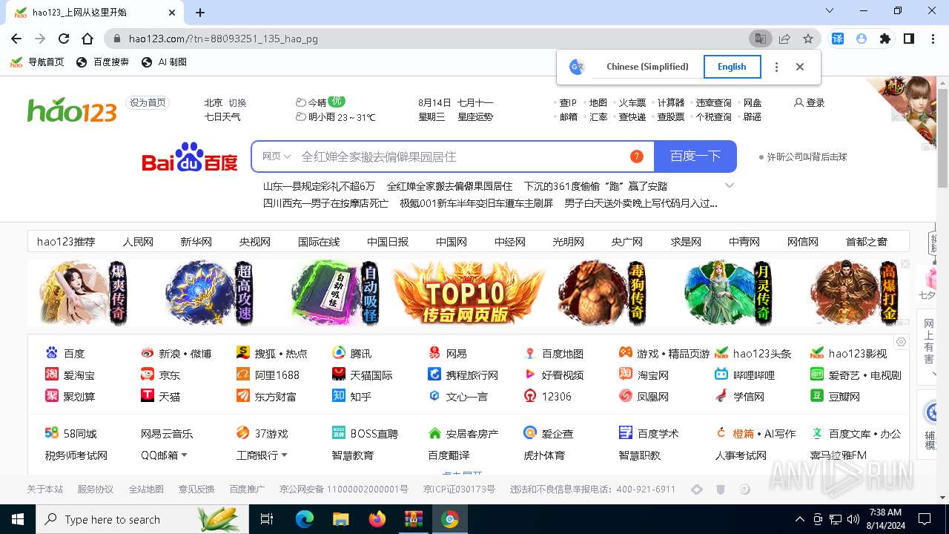The image size is (949, 534).
Task: Click the Chrome reload page icon
Action: pyautogui.click(x=64, y=39)
